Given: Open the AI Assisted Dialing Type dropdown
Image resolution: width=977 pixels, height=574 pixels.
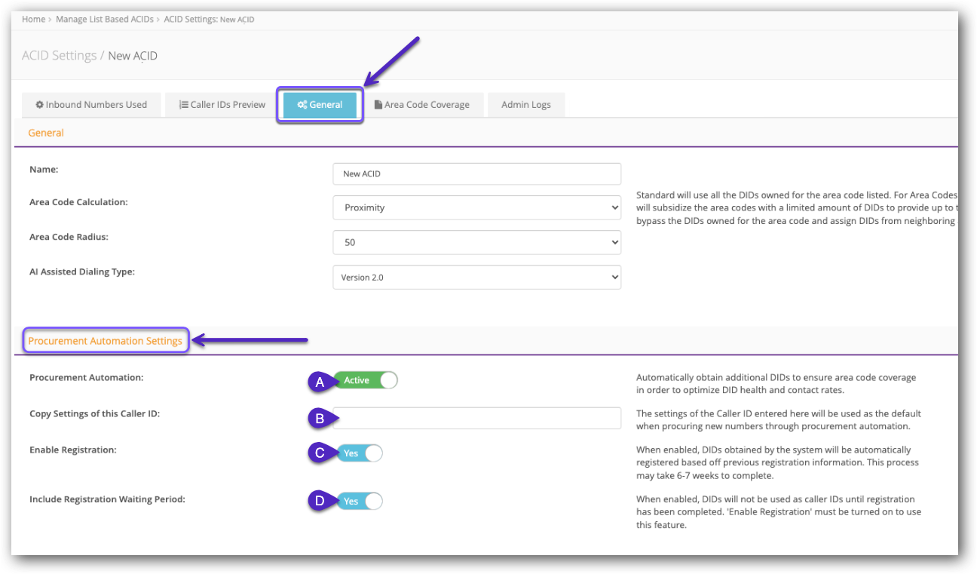Looking at the screenshot, I should [x=476, y=277].
